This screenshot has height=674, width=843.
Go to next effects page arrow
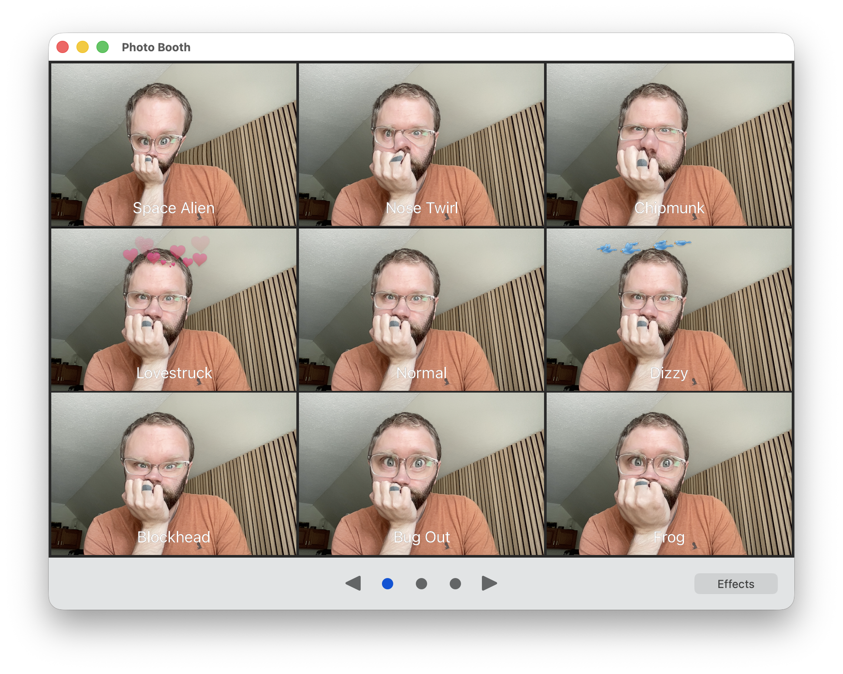point(489,583)
